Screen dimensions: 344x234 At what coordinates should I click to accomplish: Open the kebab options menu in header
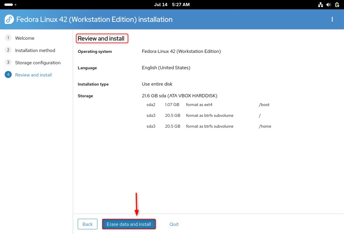(x=332, y=19)
